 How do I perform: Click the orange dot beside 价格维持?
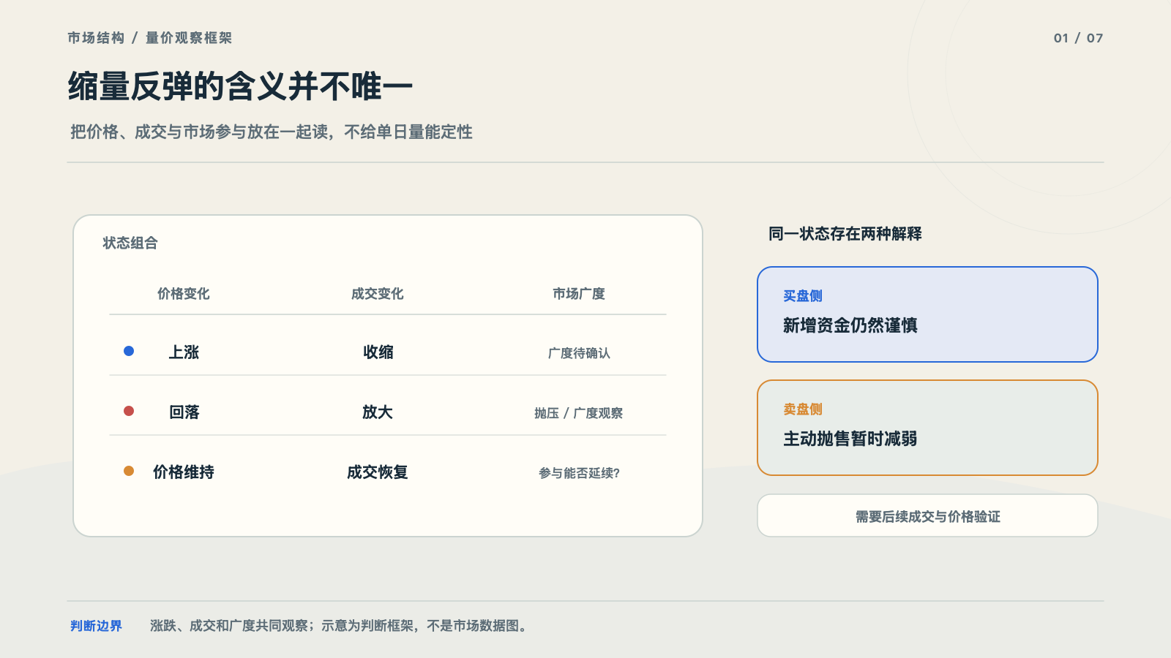[x=129, y=471]
